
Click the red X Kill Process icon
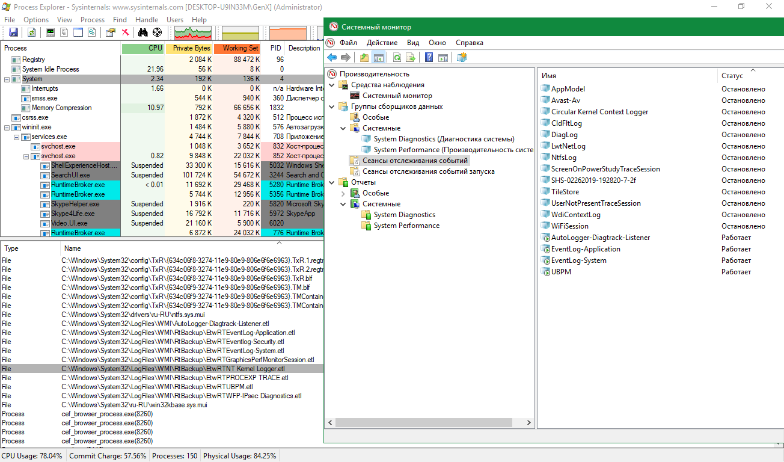(x=125, y=32)
